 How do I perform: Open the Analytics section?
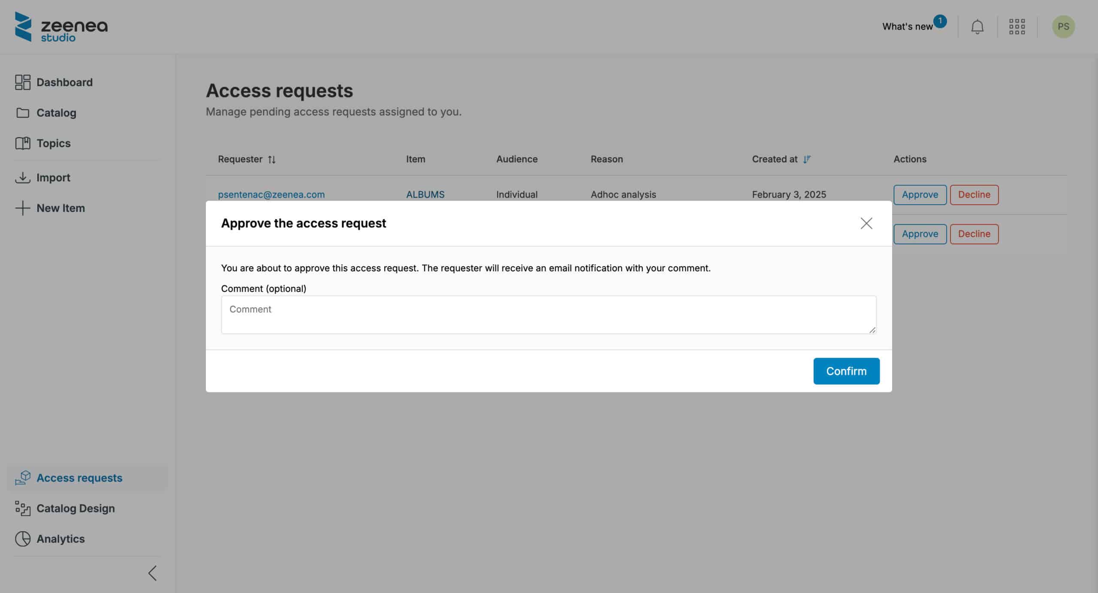(60, 538)
